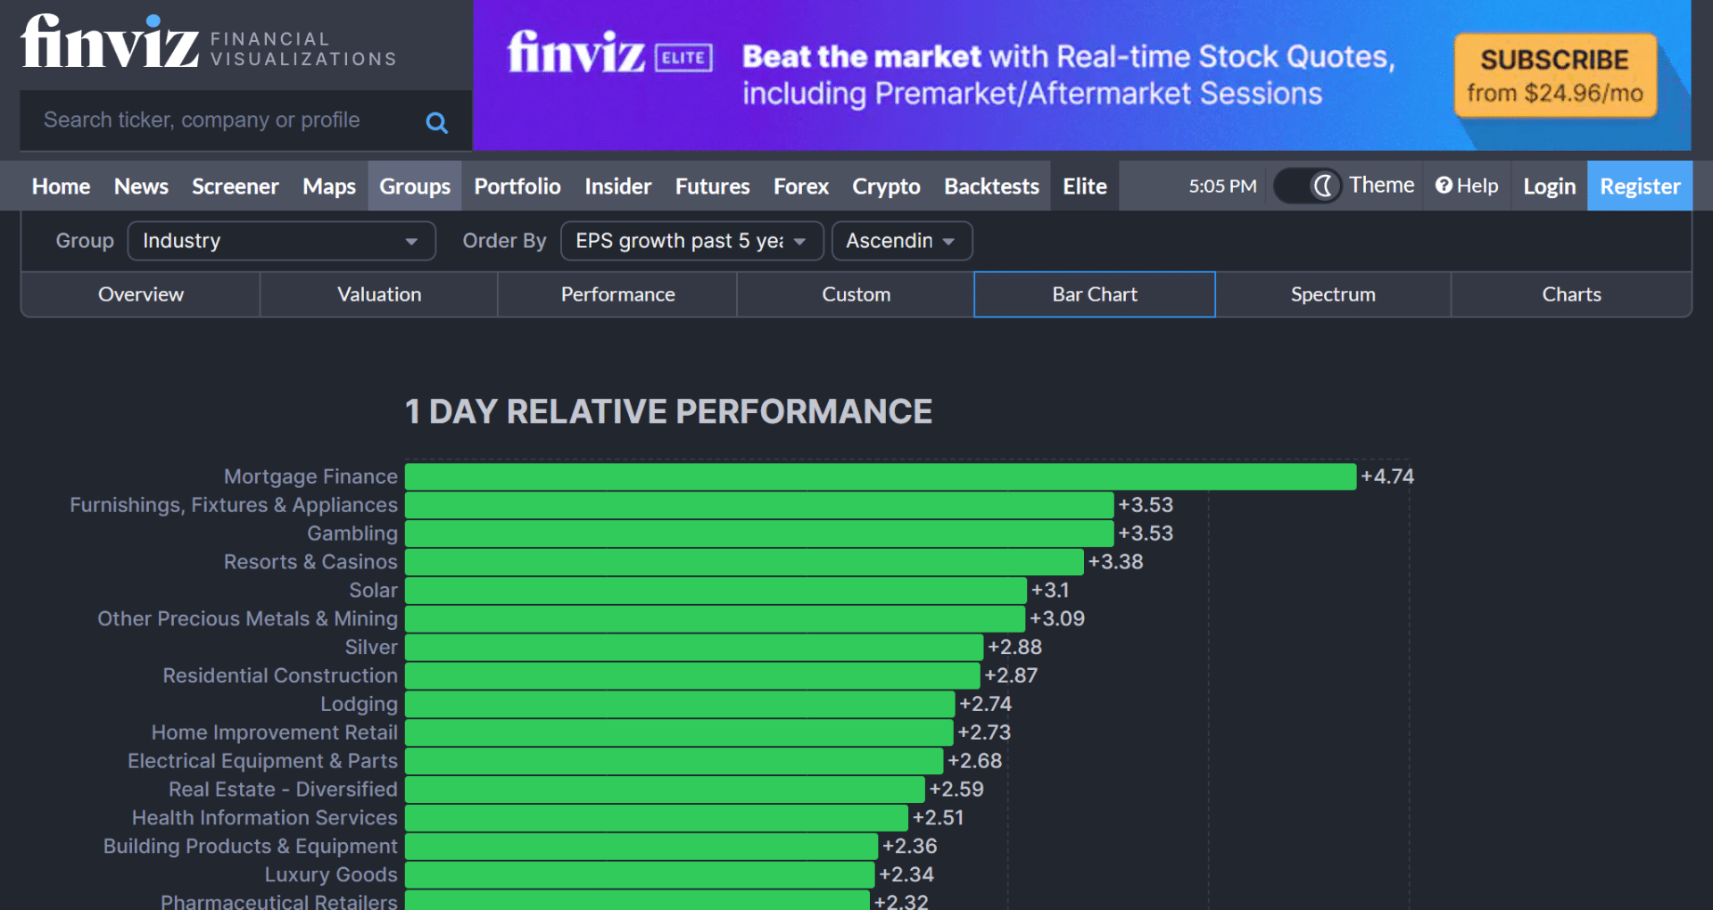The height and width of the screenshot is (910, 1713).
Task: Open the Group Industry dropdown
Action: tap(281, 241)
